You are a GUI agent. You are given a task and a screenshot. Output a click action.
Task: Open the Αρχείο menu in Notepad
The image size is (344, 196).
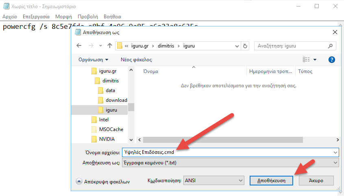tap(10, 17)
